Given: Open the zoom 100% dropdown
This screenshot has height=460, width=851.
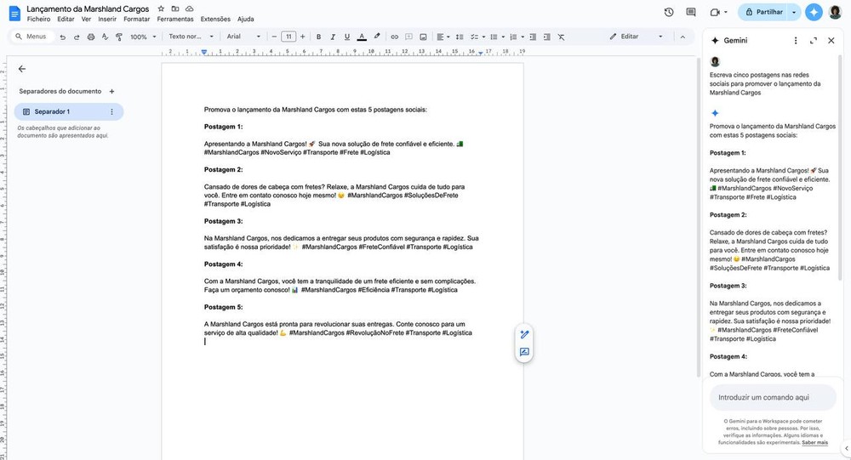Looking at the screenshot, I should click(x=143, y=37).
